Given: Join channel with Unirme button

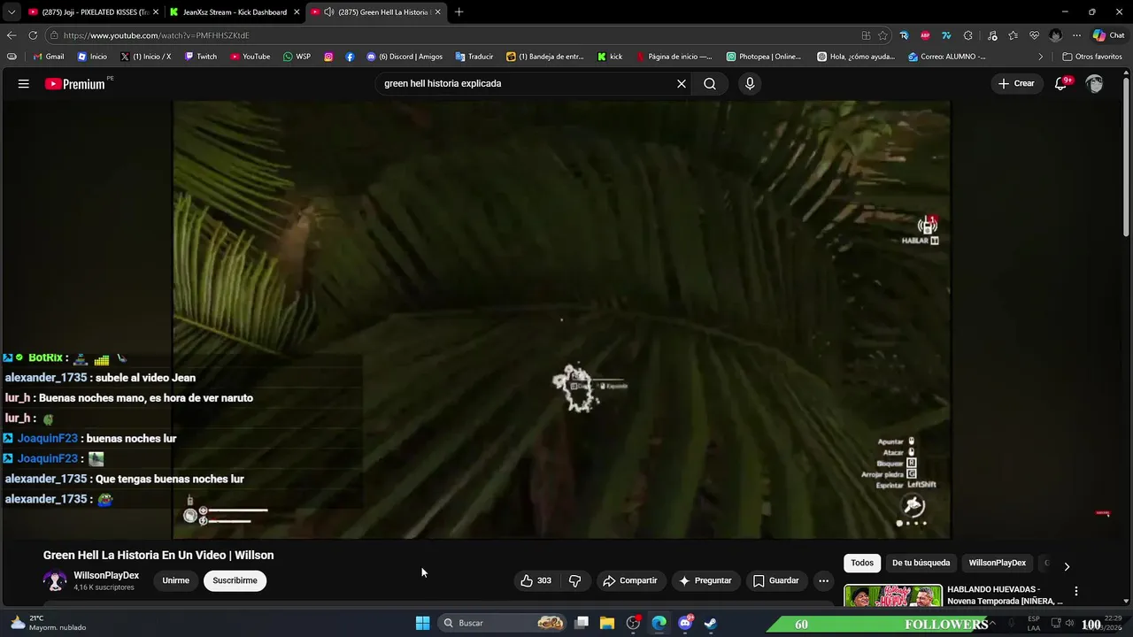Looking at the screenshot, I should [x=176, y=580].
